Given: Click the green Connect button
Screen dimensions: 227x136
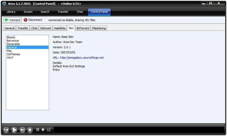Looking at the screenshot, I should pos(13,20).
